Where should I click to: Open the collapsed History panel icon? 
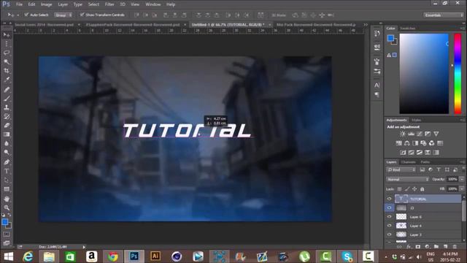(x=377, y=33)
